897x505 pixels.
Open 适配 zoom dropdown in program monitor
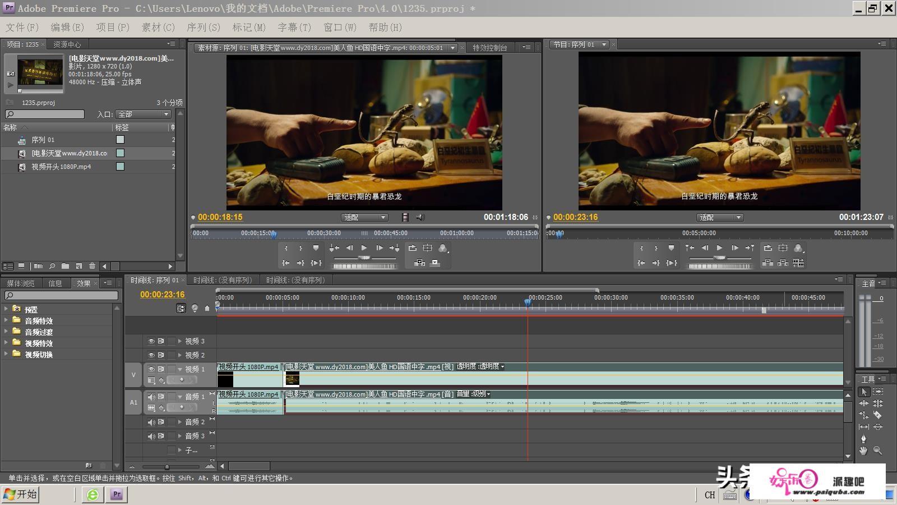tap(720, 217)
